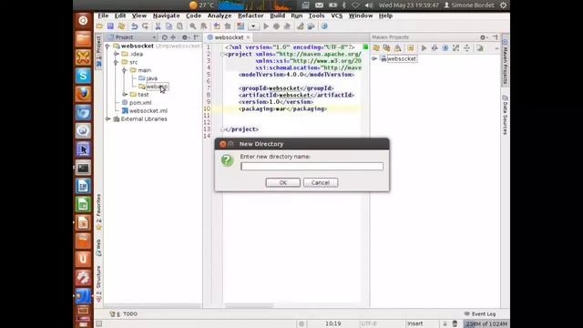The image size is (583, 328).
Task: Hide the Maven Projects panel
Action: coord(495,37)
